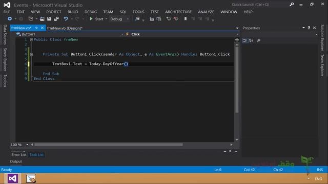Expand the Server Explorer side panel
This screenshot has width=328, height=184.
[x=5, y=59]
